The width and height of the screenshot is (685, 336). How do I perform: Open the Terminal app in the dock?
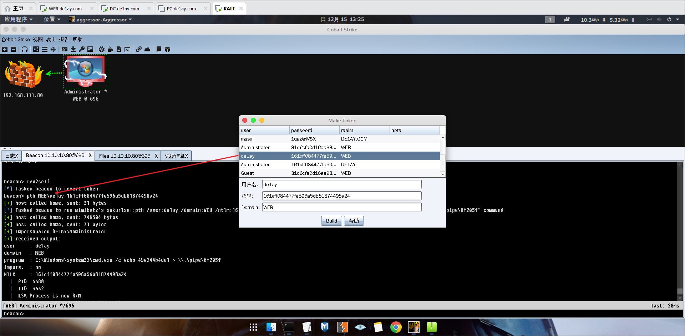pos(289,327)
